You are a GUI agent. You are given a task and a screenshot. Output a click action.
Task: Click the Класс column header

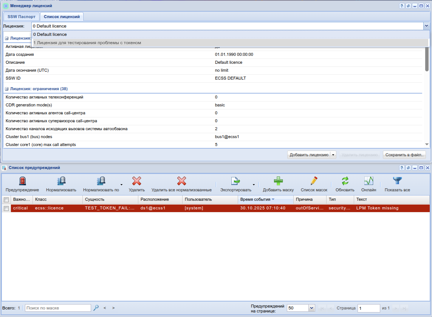(x=57, y=199)
